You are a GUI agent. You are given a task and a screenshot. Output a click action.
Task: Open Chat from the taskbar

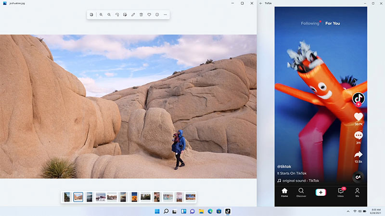[192, 211]
